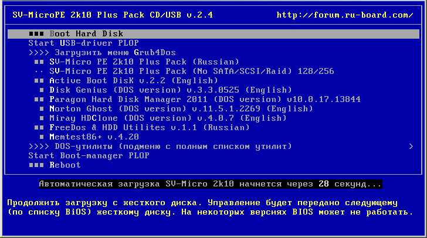
Task: Select the Reboot entry
Action: click(65, 165)
